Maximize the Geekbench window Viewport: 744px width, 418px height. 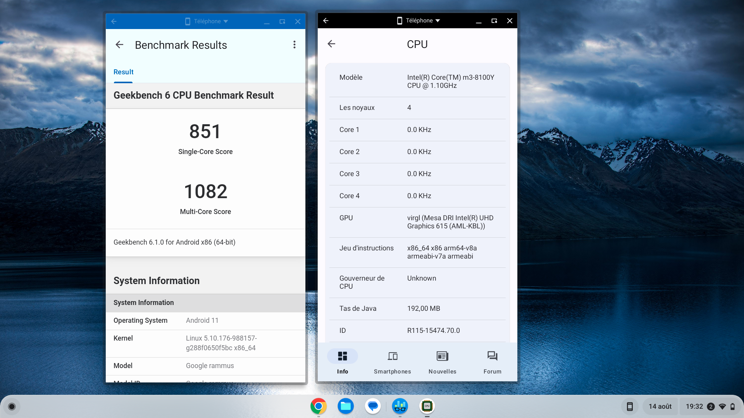[282, 21]
